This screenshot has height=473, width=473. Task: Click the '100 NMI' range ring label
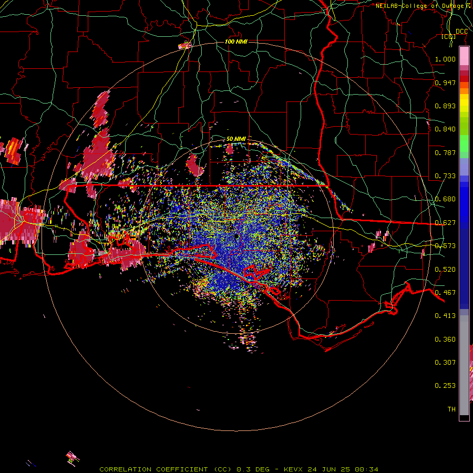pyautogui.click(x=236, y=42)
